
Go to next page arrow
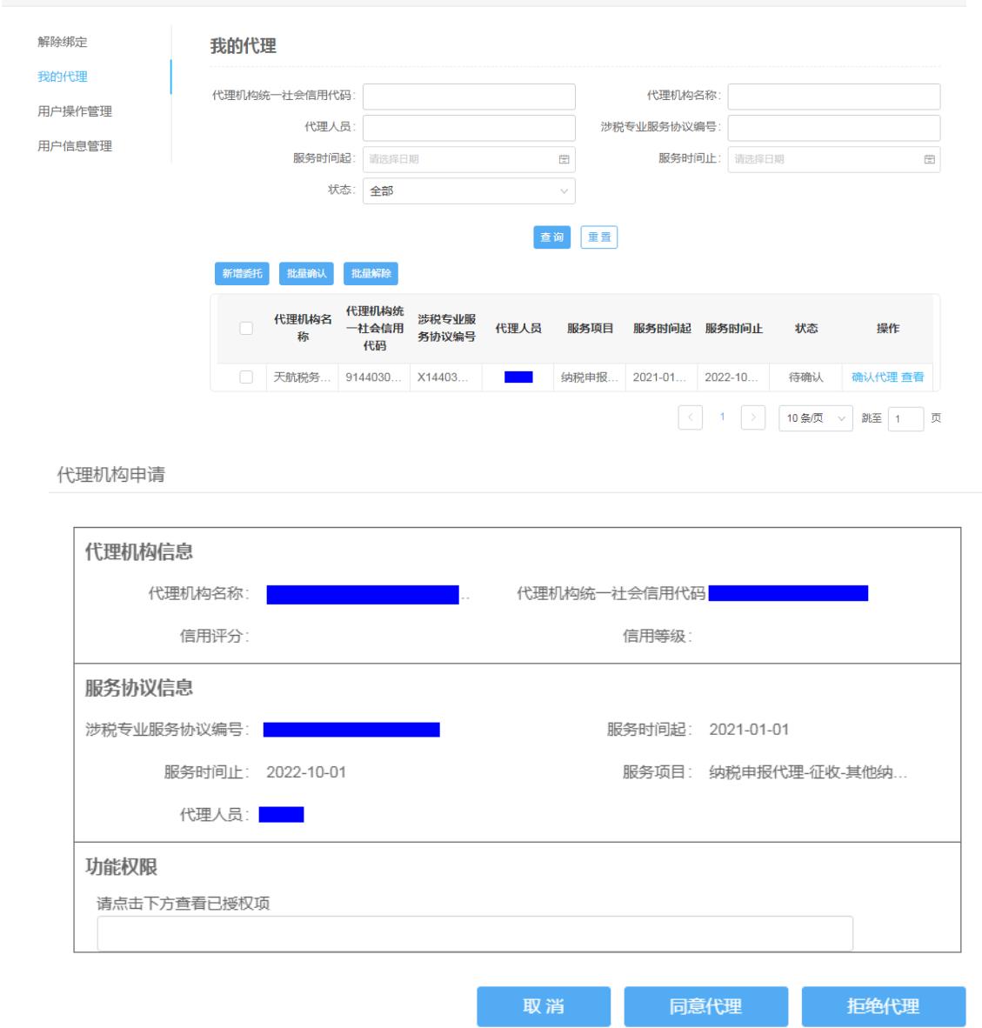coord(753,418)
